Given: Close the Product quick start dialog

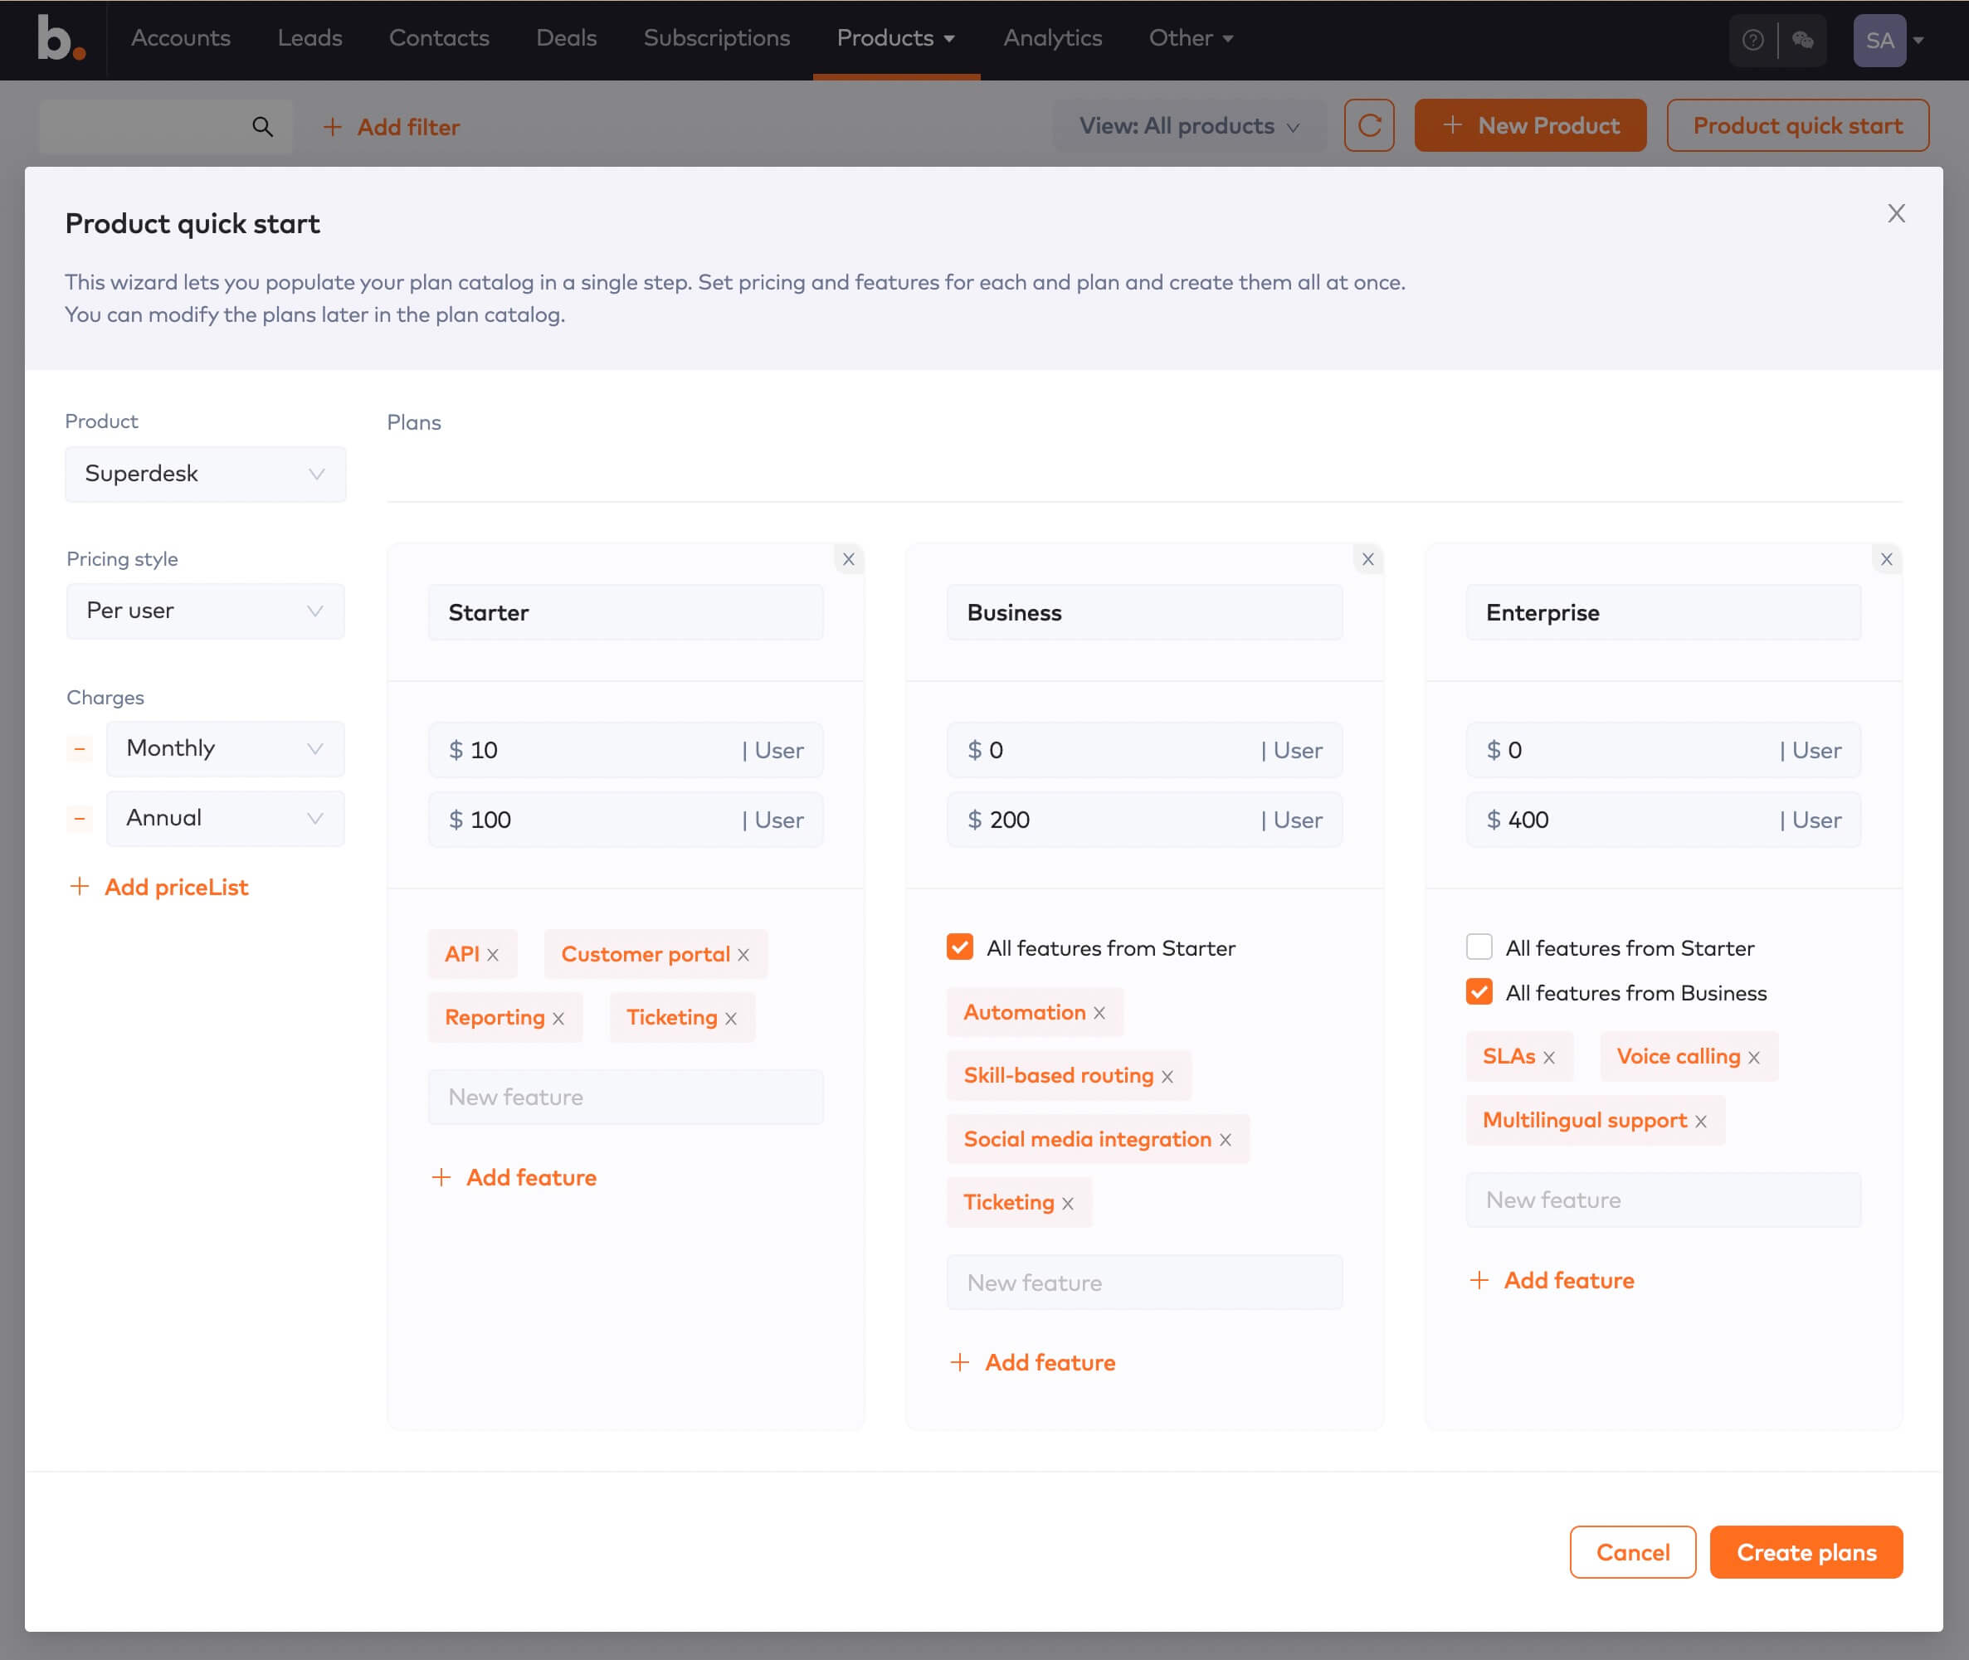Looking at the screenshot, I should [x=1896, y=212].
